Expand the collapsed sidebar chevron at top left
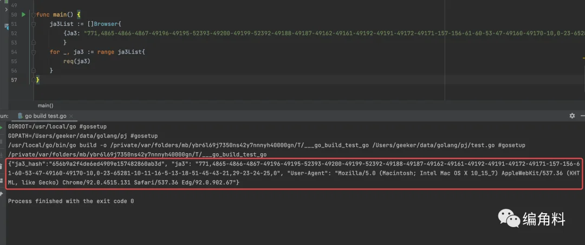This screenshot has height=245, width=585. [6, 9]
